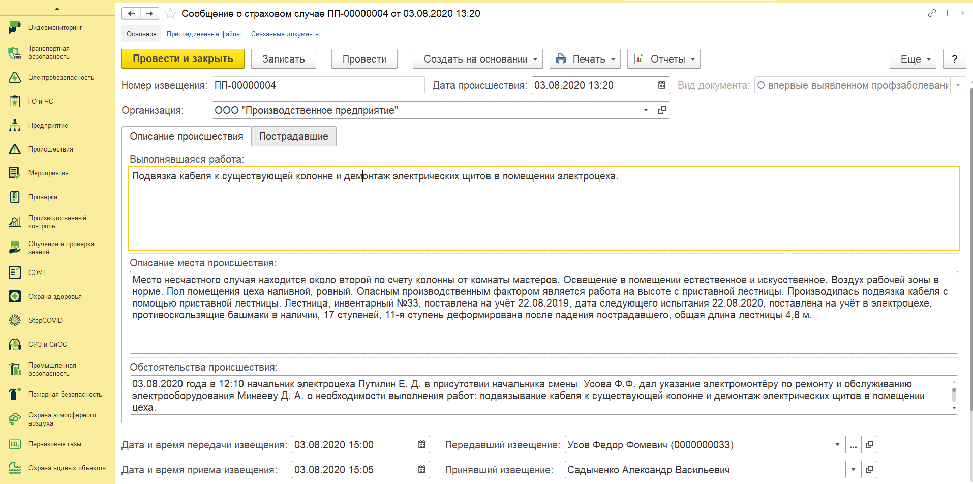The height and width of the screenshot is (484, 973).
Task: Click the Провести и закрыть button
Action: (x=183, y=59)
